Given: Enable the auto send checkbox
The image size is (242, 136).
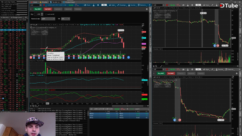Looking at the screenshot, I should pyautogui.click(x=46, y=14).
